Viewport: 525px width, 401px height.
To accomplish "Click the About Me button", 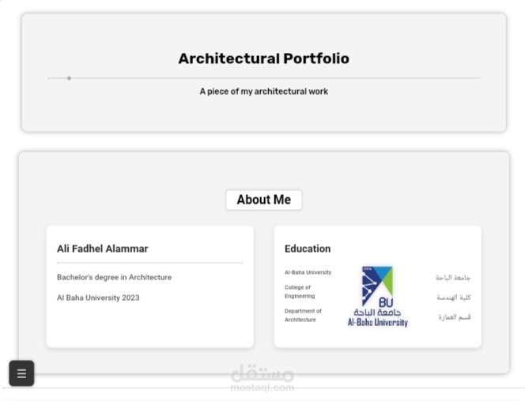I will pos(263,200).
